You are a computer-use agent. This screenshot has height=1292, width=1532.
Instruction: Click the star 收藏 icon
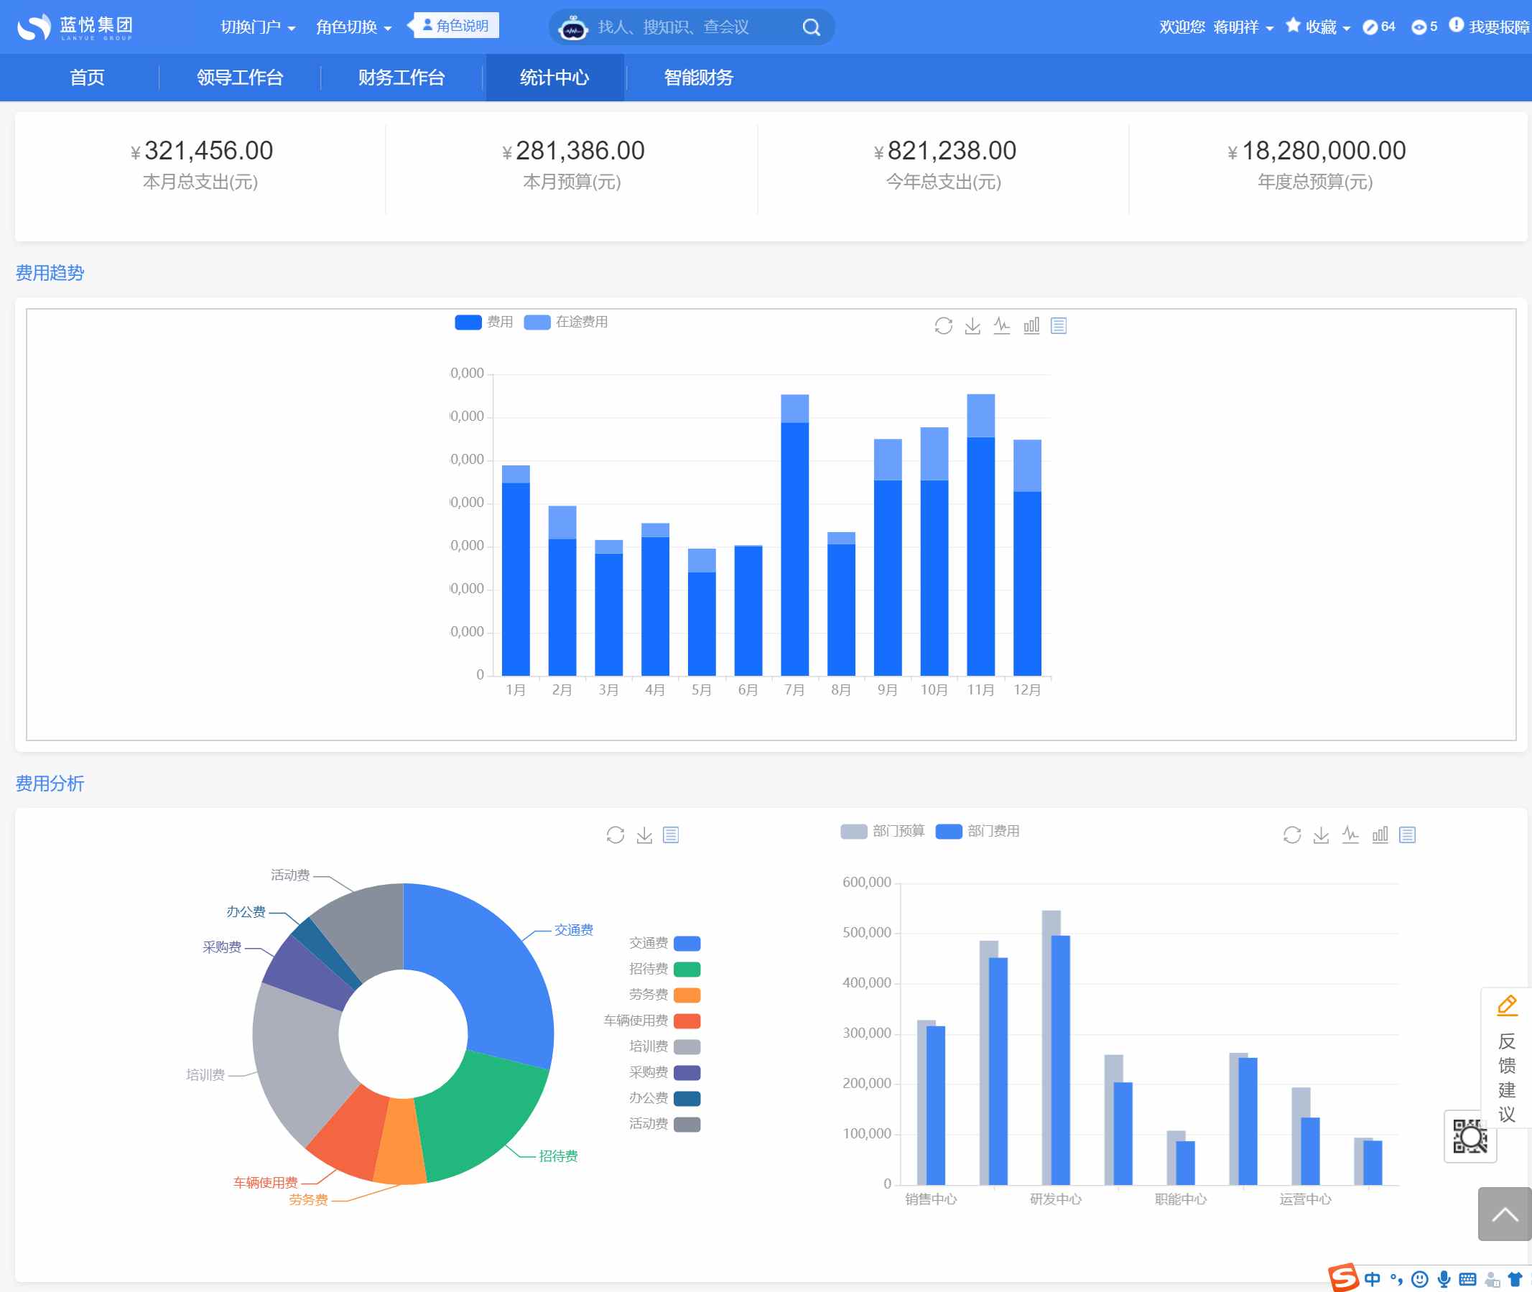[x=1293, y=26]
